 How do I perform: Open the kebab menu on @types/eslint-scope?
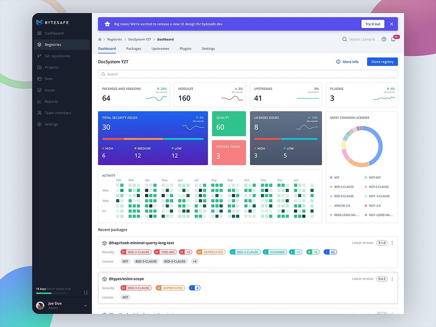click(392, 279)
